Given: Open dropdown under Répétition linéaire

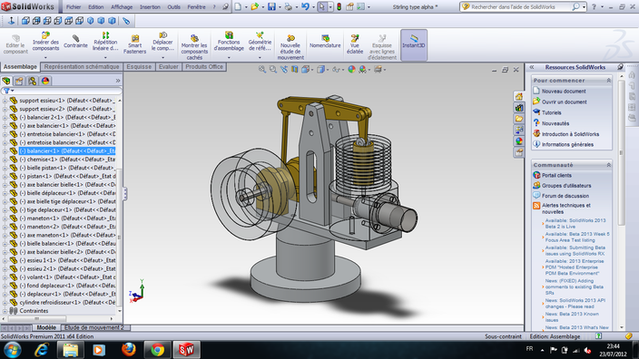Looking at the screenshot, I should (105, 58).
